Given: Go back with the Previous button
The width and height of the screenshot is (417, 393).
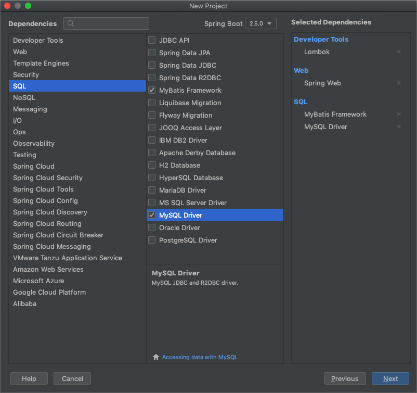Looking at the screenshot, I should click(x=345, y=378).
